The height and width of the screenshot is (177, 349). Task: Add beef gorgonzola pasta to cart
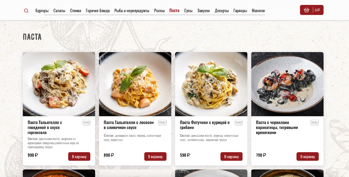coord(79,157)
